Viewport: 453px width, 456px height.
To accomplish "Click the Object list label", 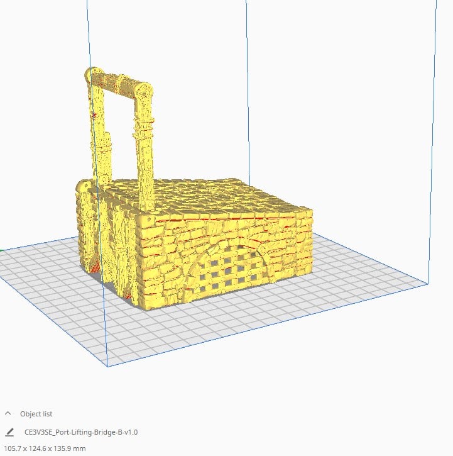I will [x=36, y=414].
